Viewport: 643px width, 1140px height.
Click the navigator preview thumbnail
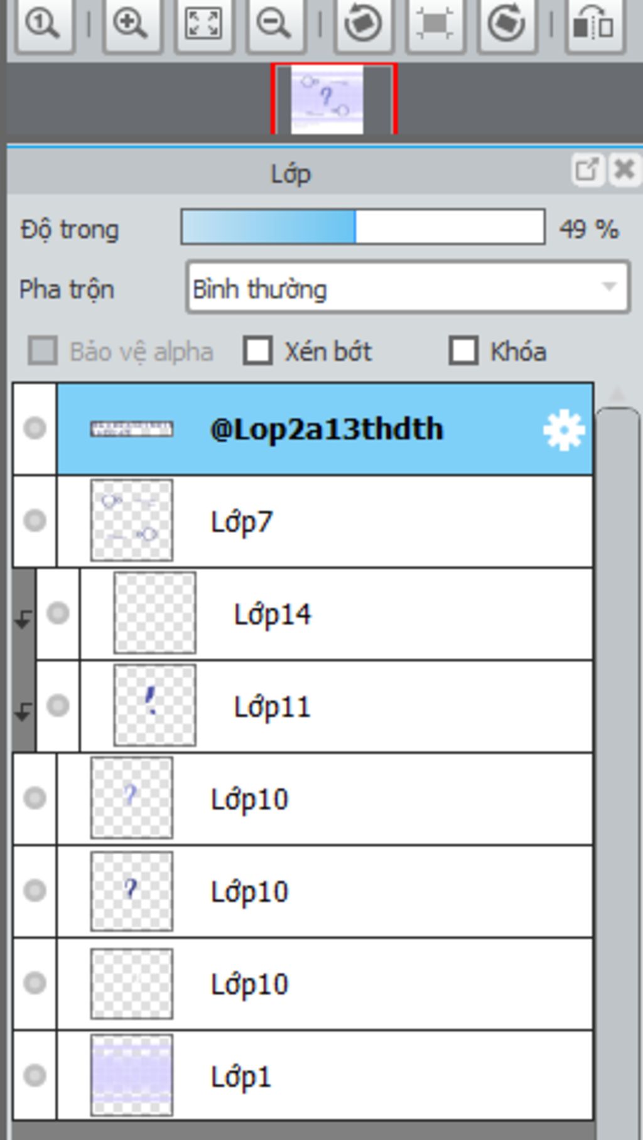[x=328, y=99]
